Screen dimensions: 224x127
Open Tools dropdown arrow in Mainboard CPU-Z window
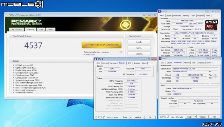click(x=195, y=117)
